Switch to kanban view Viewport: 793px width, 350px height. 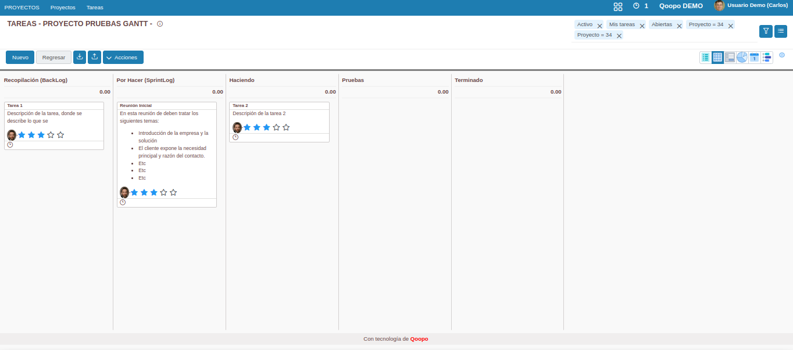tap(718, 57)
